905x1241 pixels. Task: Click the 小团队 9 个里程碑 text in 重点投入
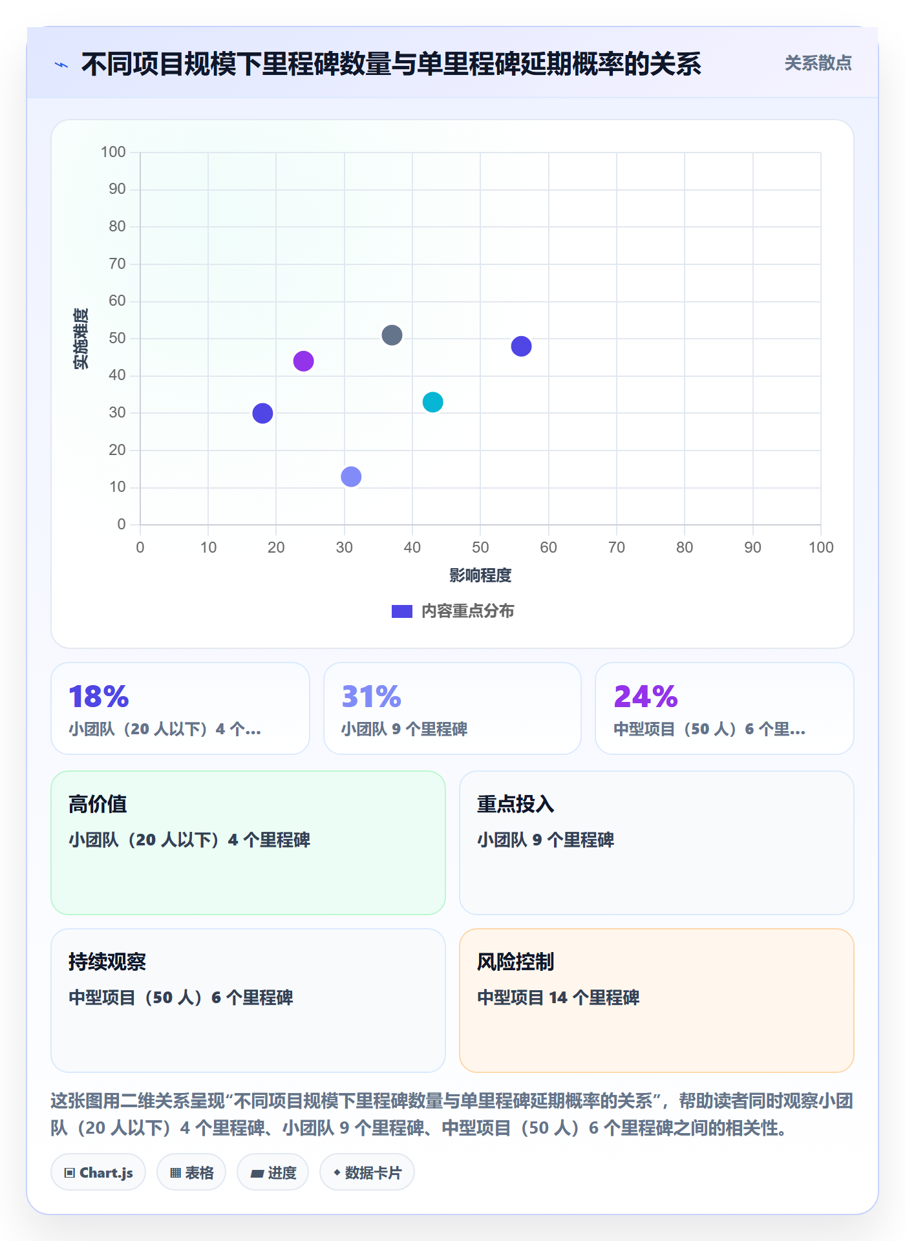coord(546,840)
